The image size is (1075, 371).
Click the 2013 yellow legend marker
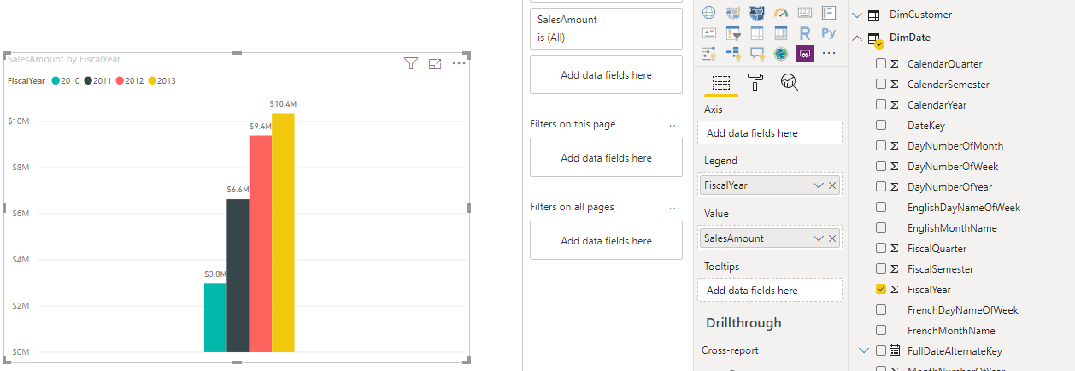coord(152,81)
